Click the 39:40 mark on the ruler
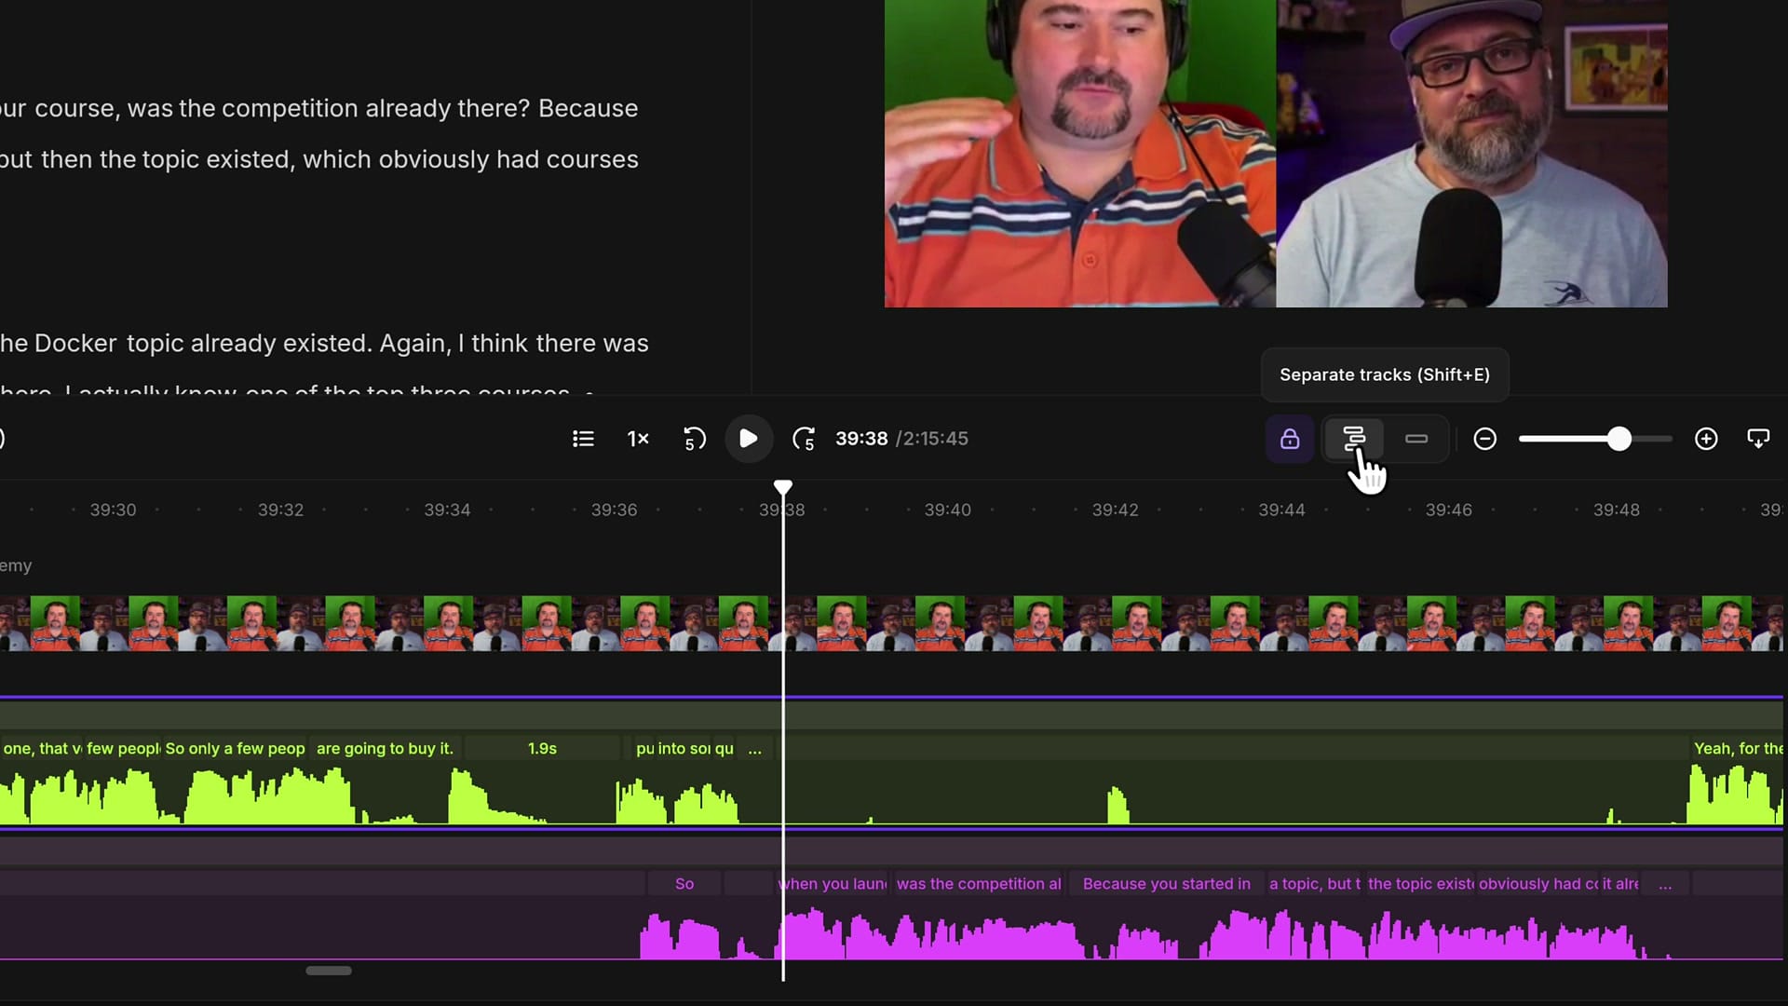The image size is (1788, 1006). click(947, 510)
